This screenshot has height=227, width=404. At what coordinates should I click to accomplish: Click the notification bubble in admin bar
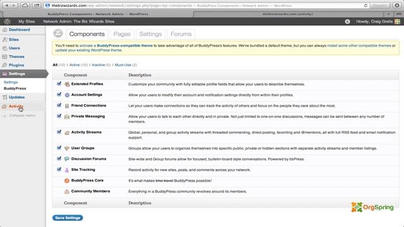click(x=347, y=21)
